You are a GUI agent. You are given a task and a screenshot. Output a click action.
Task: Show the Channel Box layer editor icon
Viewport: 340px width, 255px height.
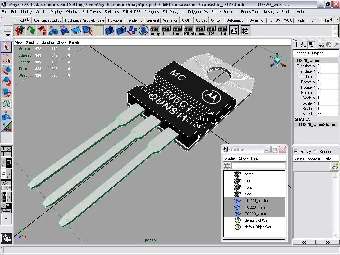point(311,45)
